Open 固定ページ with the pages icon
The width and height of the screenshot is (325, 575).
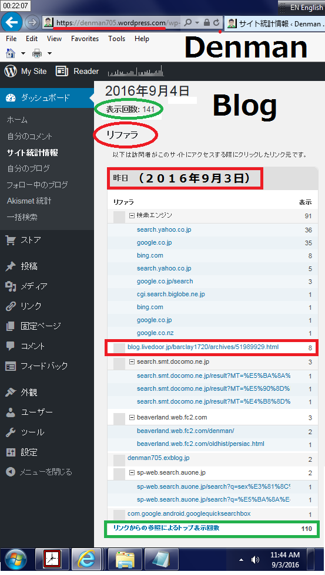pyautogui.click(x=11, y=326)
